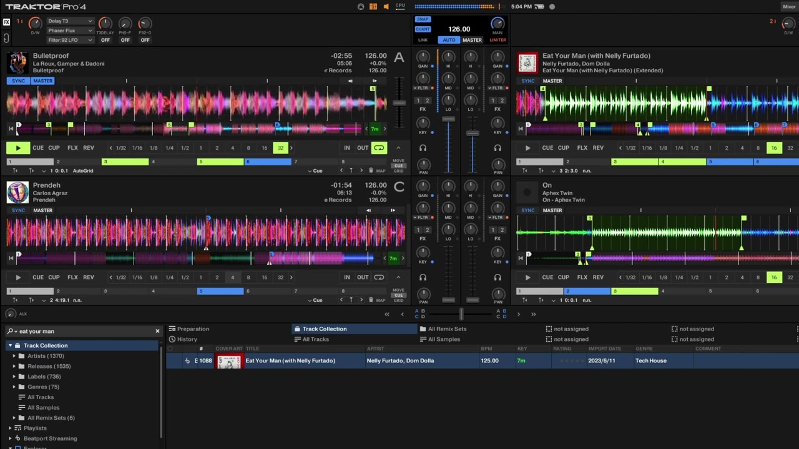Click the audio speaker indicator in header
799x449 pixels.
386,7
